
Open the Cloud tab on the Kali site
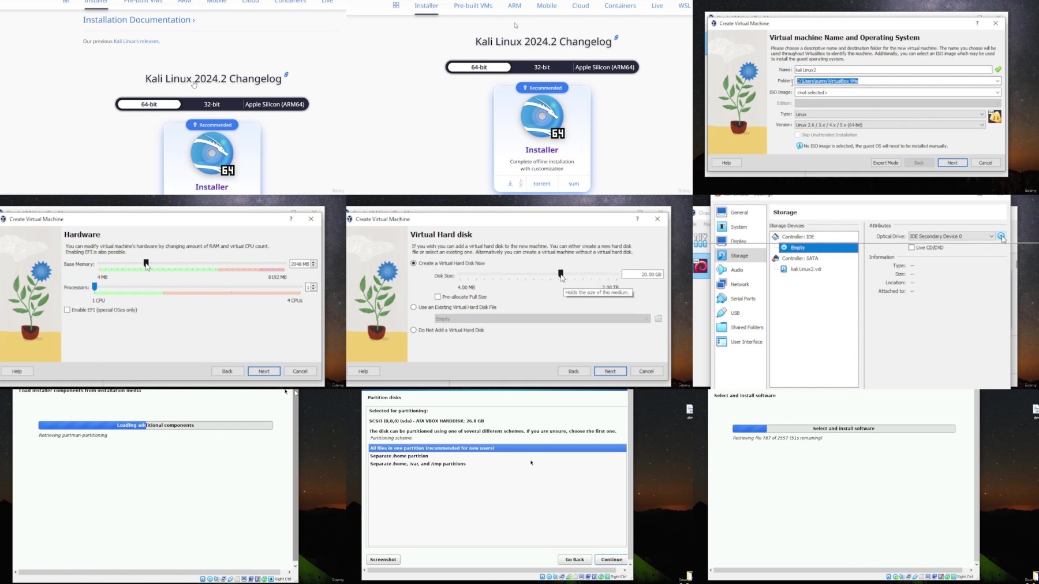581,6
